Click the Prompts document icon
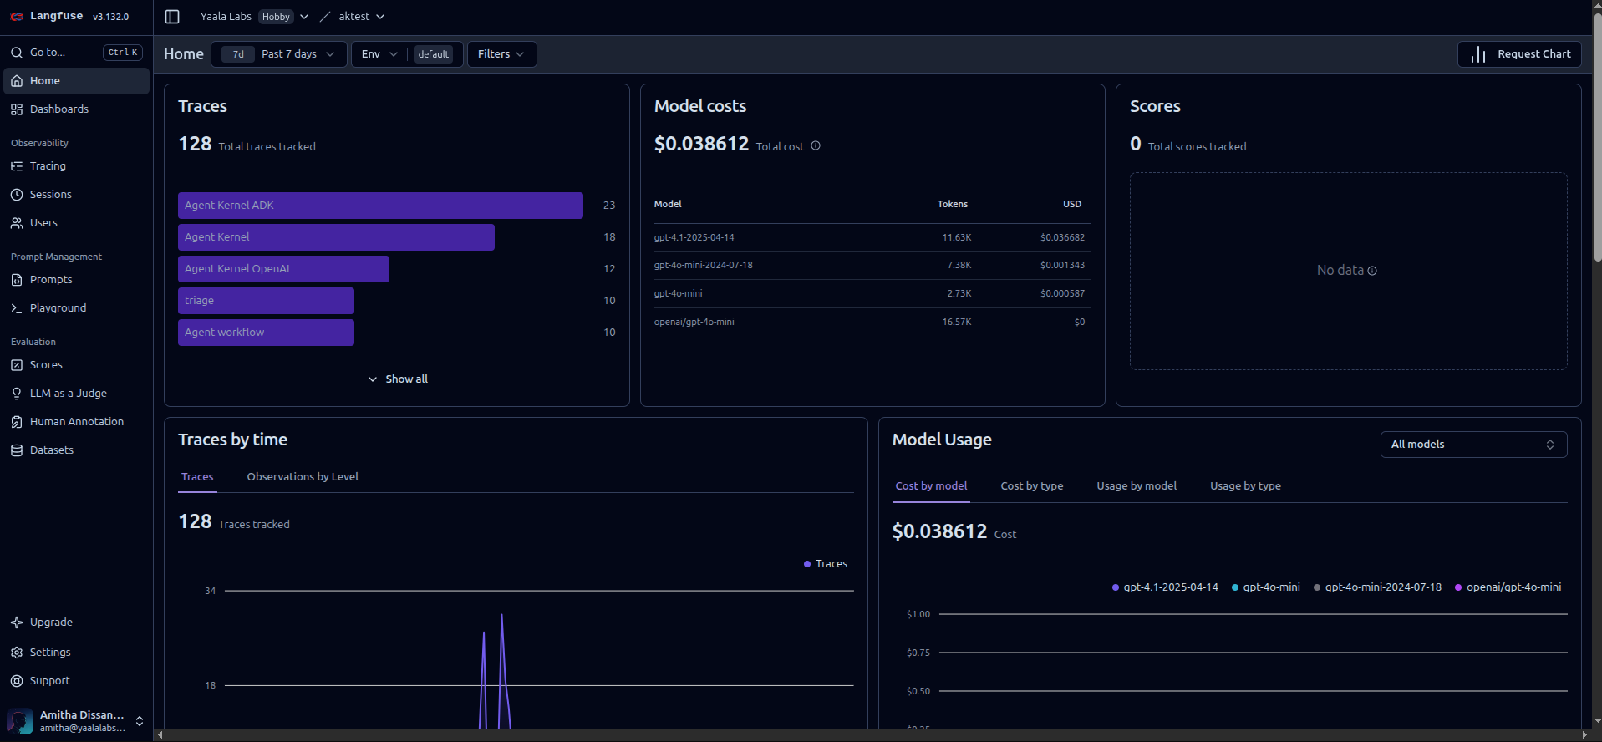Screen dimensions: 1602x742 [x=17, y=280]
